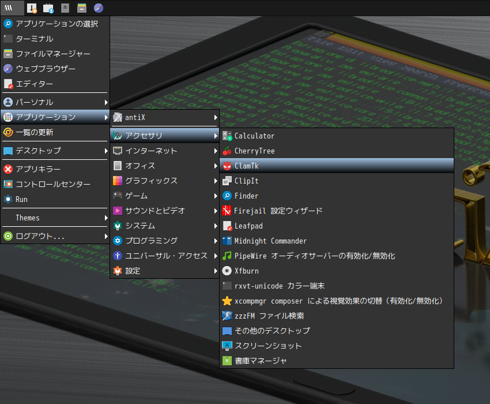Click the グラフィックス category icon
The image size is (490, 404).
pyautogui.click(x=118, y=181)
